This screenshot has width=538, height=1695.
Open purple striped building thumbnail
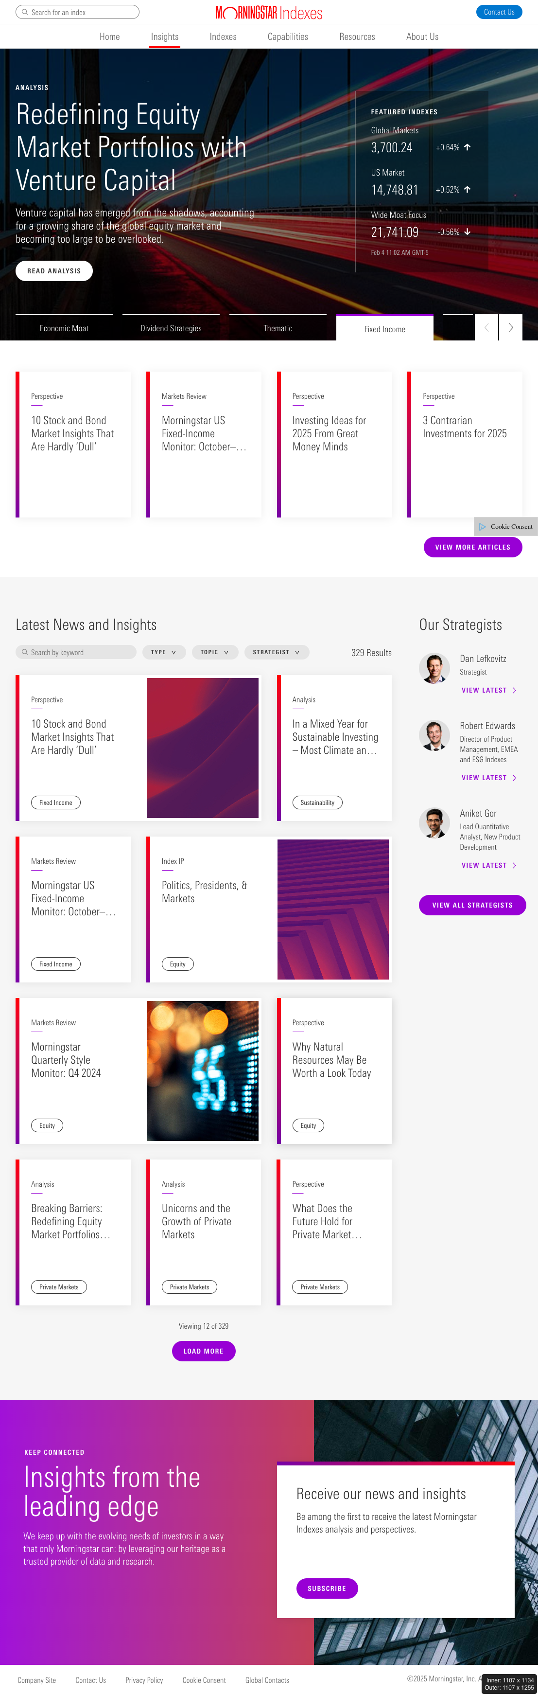[x=333, y=910]
